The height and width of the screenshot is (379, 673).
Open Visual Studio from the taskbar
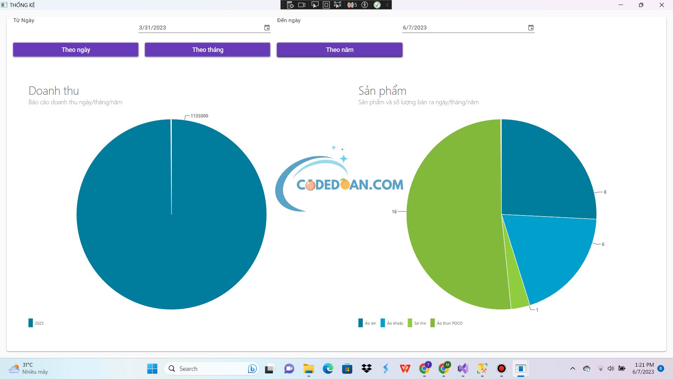[463, 368]
